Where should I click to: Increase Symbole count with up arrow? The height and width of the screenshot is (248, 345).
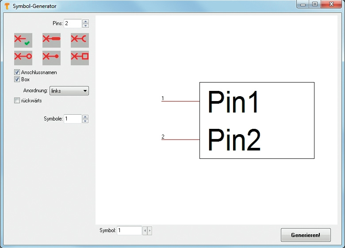[85, 116]
